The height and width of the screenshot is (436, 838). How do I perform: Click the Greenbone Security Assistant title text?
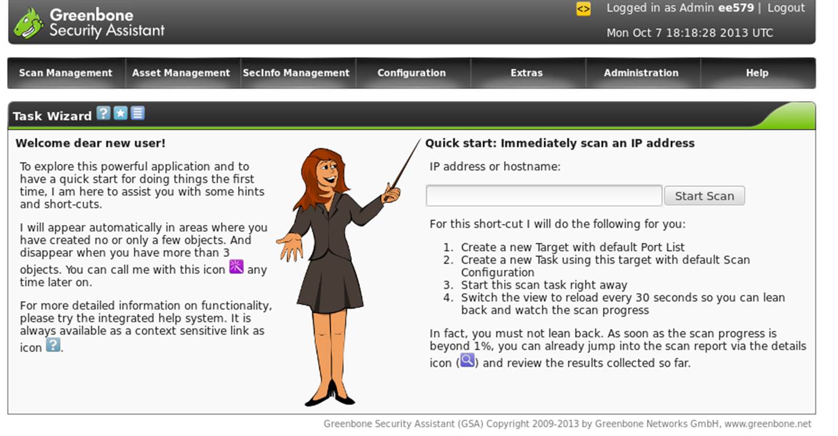pyautogui.click(x=106, y=23)
